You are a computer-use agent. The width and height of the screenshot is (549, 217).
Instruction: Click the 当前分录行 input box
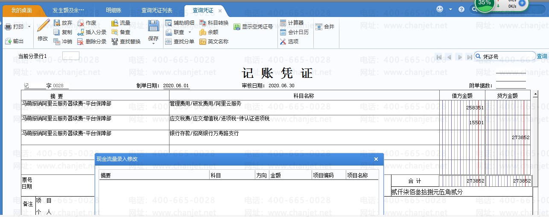pos(71,56)
